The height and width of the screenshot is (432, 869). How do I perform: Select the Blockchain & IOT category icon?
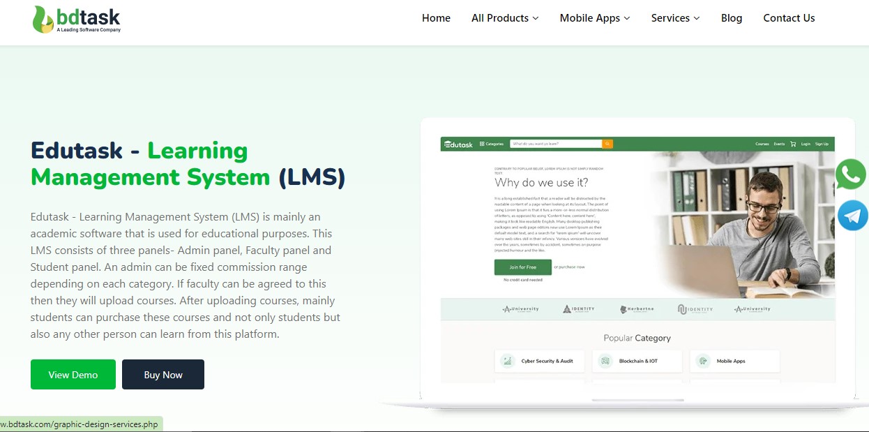(x=605, y=361)
